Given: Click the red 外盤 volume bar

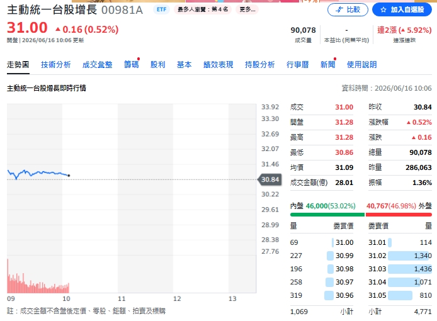Looking at the screenshot, I should 399,215.
